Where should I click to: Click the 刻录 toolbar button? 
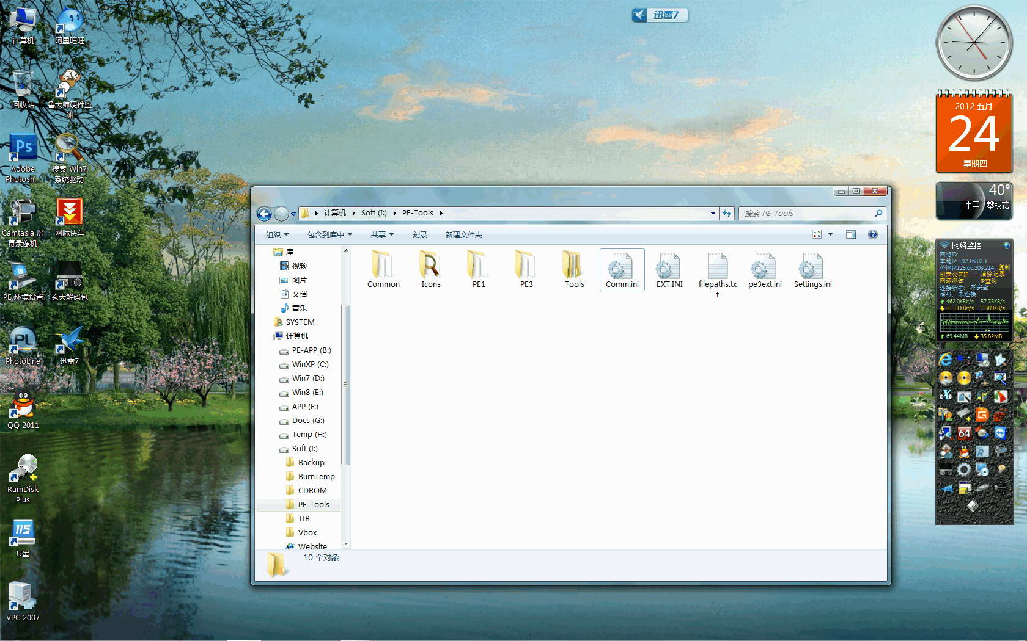420,234
